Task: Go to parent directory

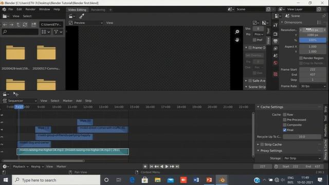Action: click(x=19, y=25)
